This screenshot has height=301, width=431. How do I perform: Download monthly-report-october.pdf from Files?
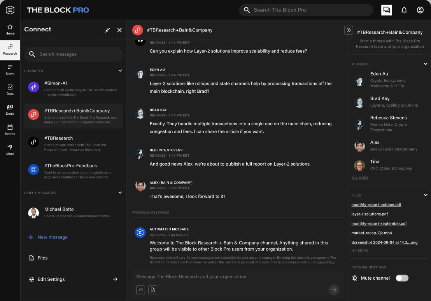[376, 204]
